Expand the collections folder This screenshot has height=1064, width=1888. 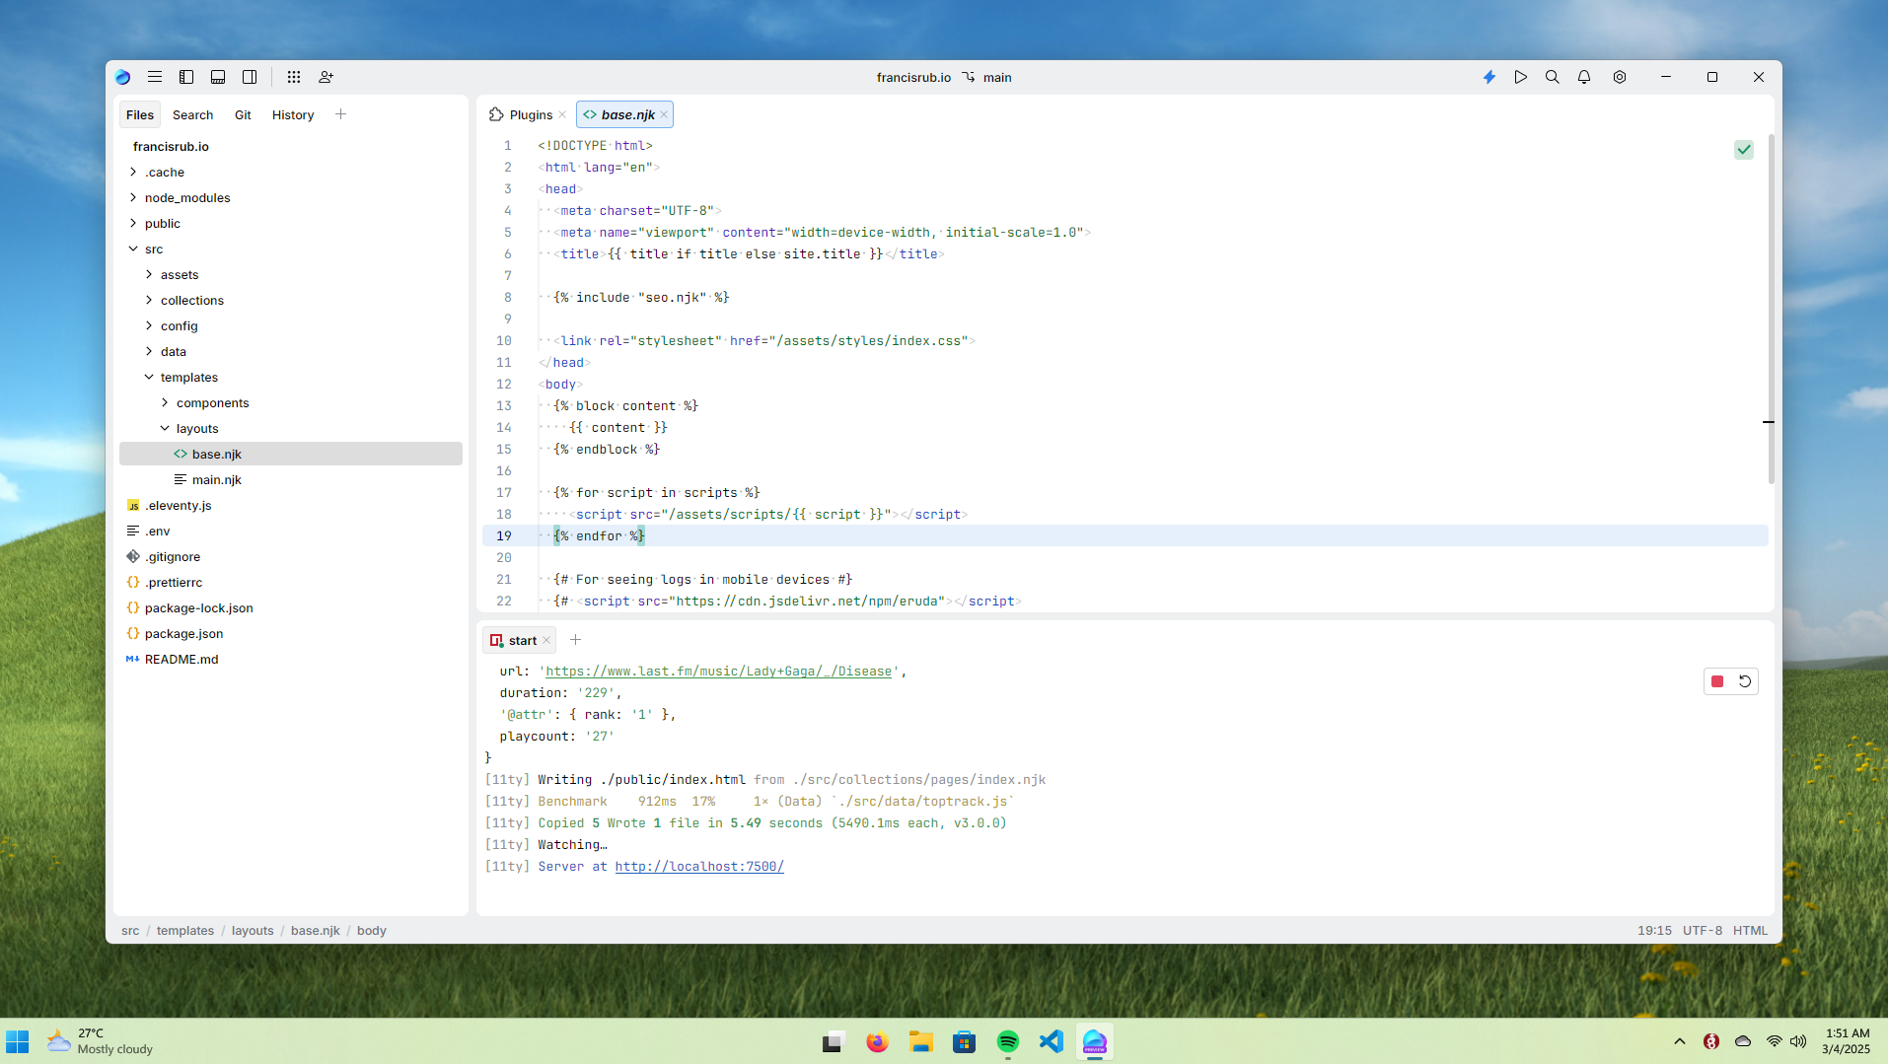click(x=149, y=300)
